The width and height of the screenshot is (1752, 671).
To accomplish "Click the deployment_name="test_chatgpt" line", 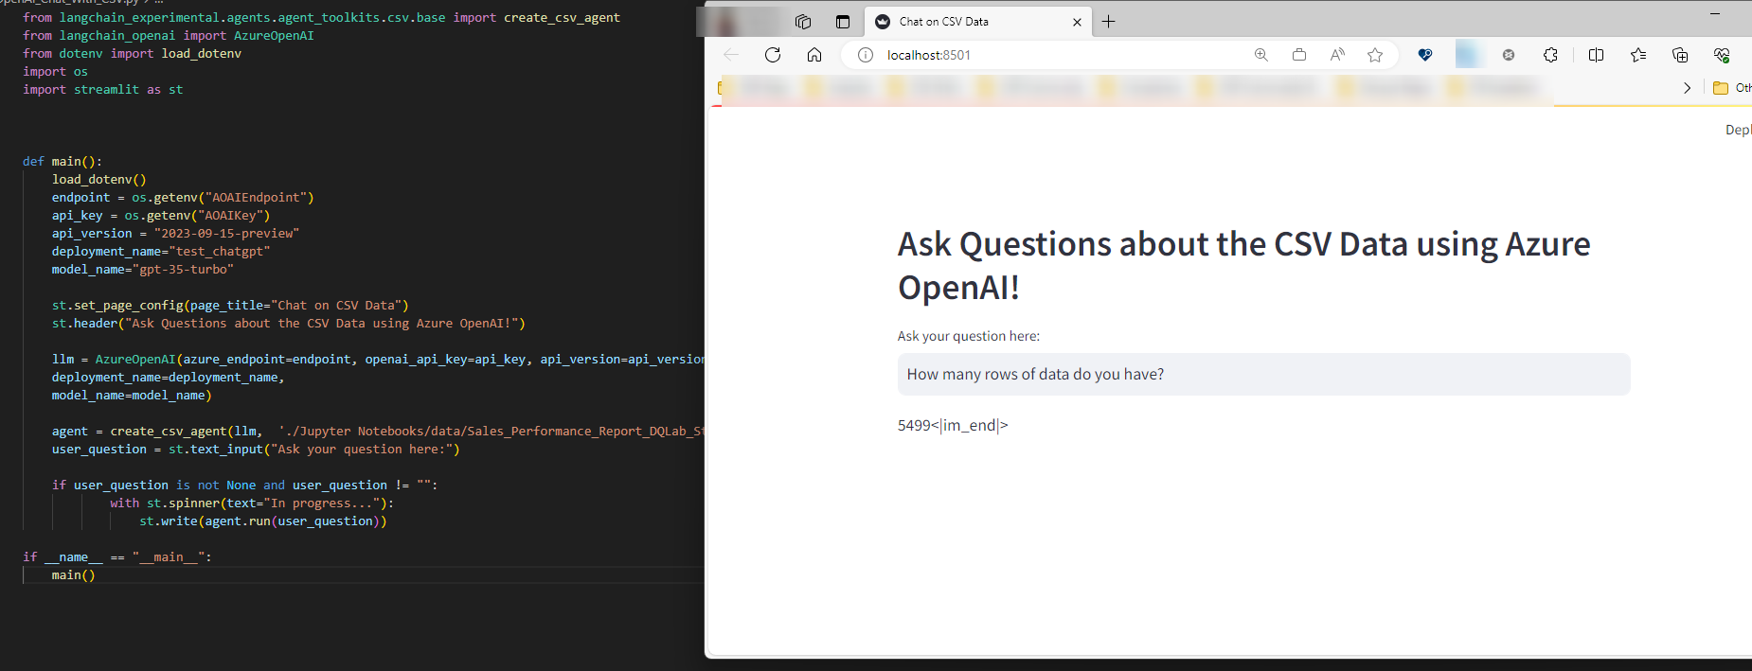I will coord(161,252).
